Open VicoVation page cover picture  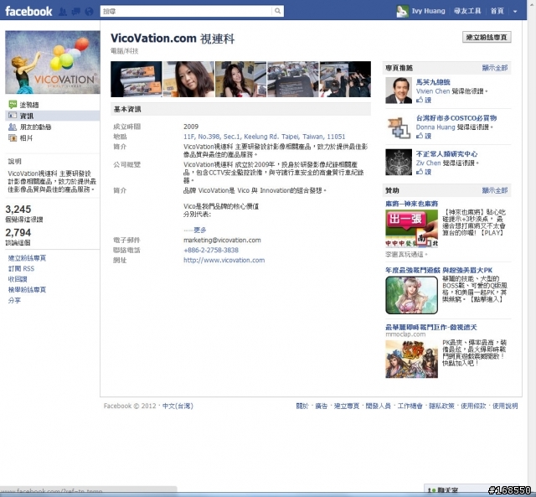pos(53,62)
